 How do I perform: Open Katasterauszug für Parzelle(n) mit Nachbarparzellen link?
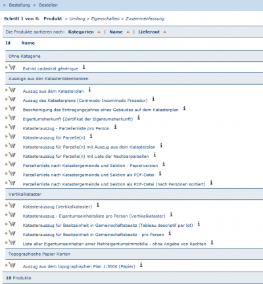coord(85,156)
